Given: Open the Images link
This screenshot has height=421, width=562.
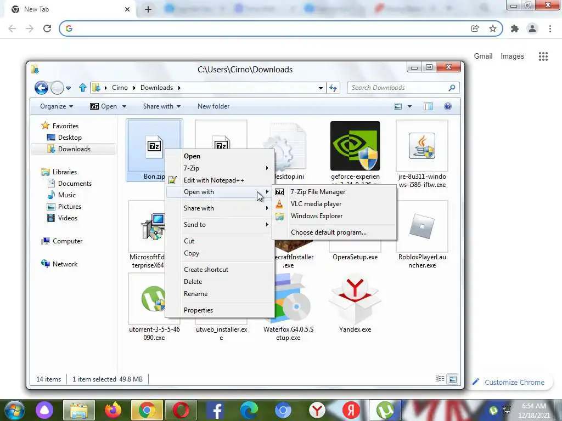Looking at the screenshot, I should 512,56.
